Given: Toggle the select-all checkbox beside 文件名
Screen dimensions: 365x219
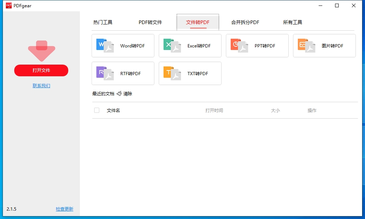Looking at the screenshot, I should click(x=97, y=110).
